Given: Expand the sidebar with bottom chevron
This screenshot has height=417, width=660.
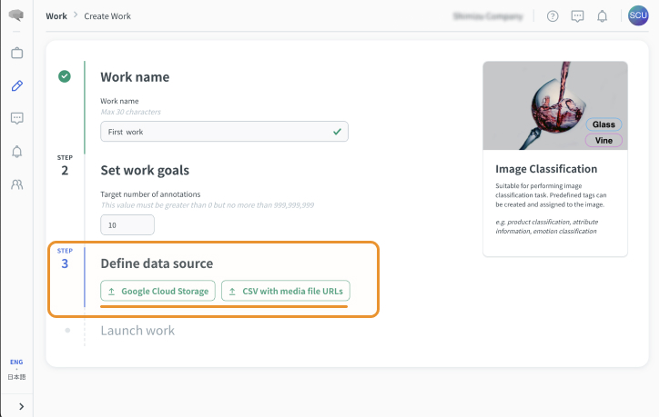Looking at the screenshot, I should (x=21, y=406).
